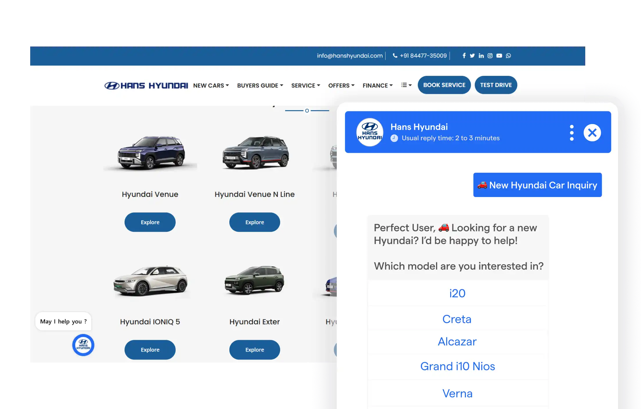Expand the SERVICE dropdown menu
This screenshot has height=409, width=641.
click(x=306, y=85)
